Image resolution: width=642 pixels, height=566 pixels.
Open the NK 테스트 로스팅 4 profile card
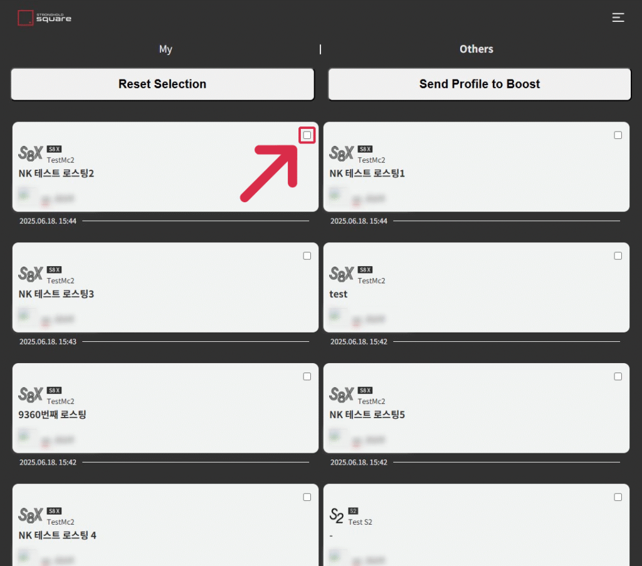[166, 525]
